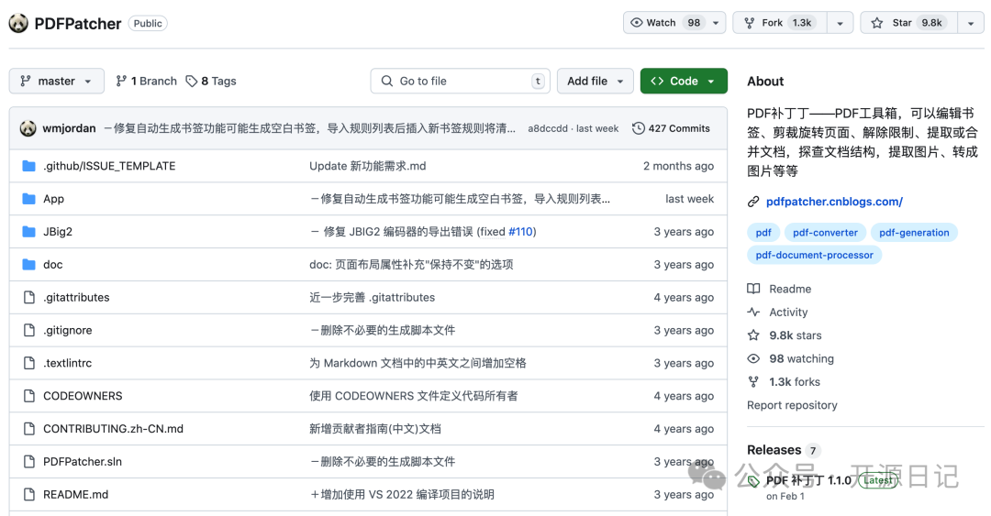Open the CODEOWNERS file name
The height and width of the screenshot is (516, 991).
tap(83, 396)
